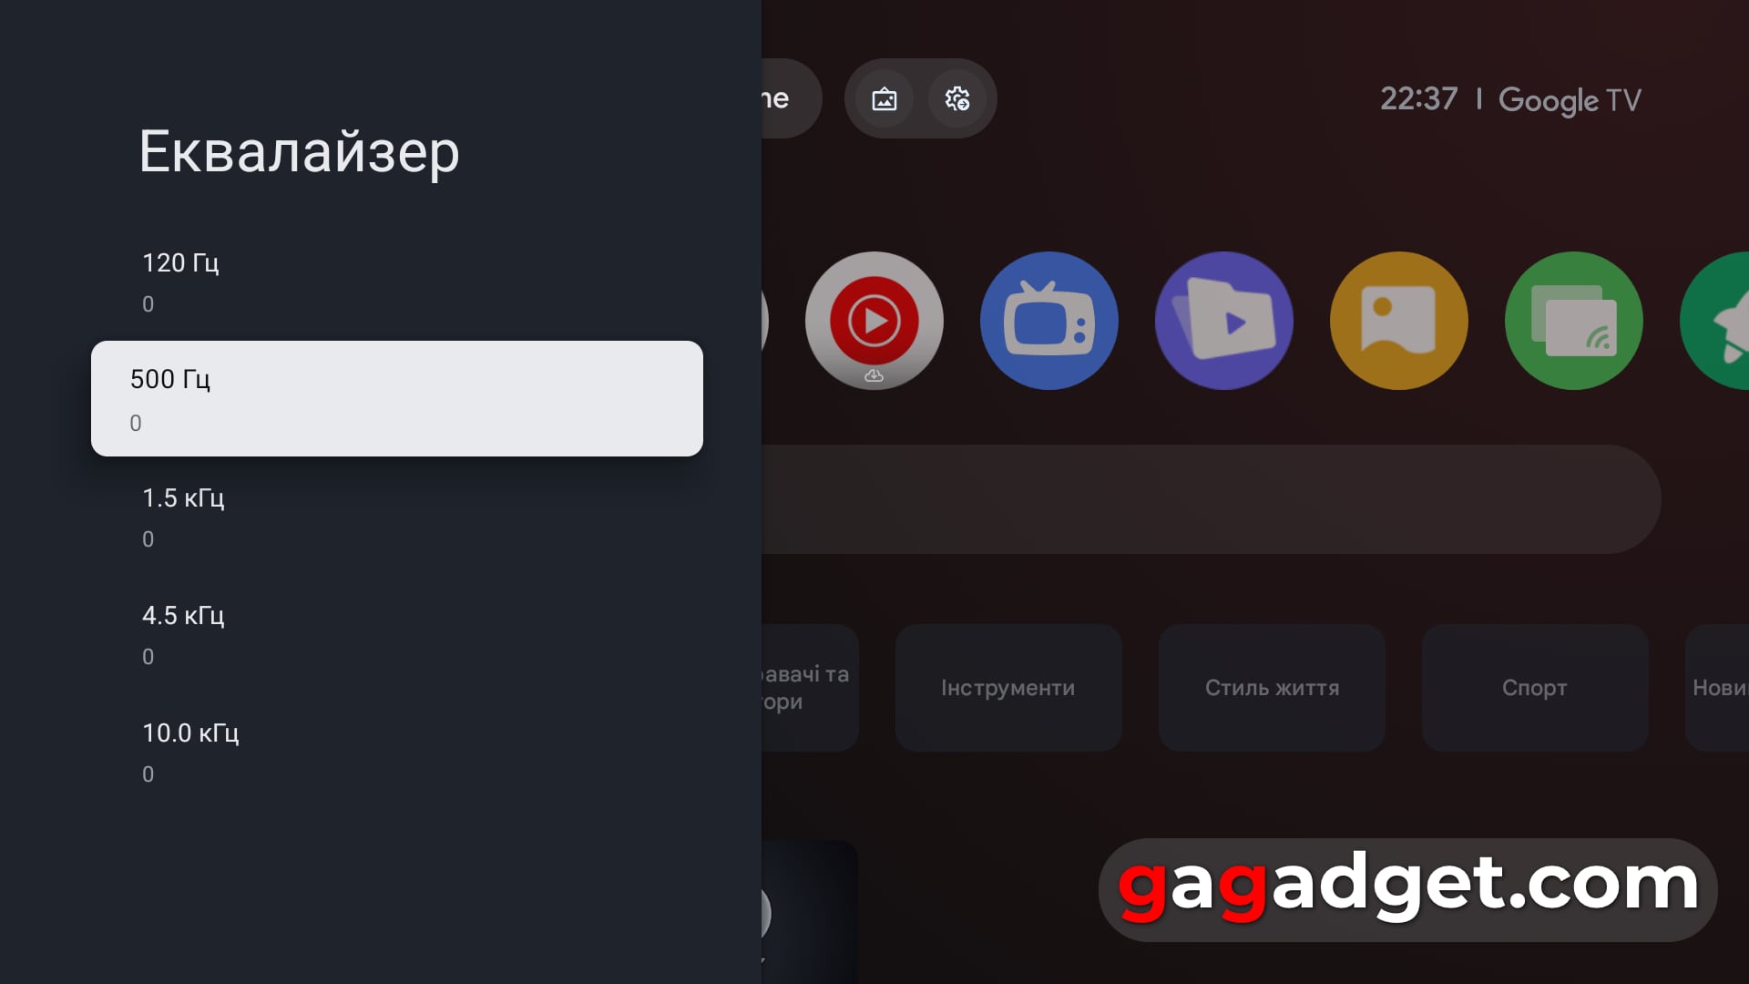
Task: Open the Інструменти category tile
Action: 1008,688
